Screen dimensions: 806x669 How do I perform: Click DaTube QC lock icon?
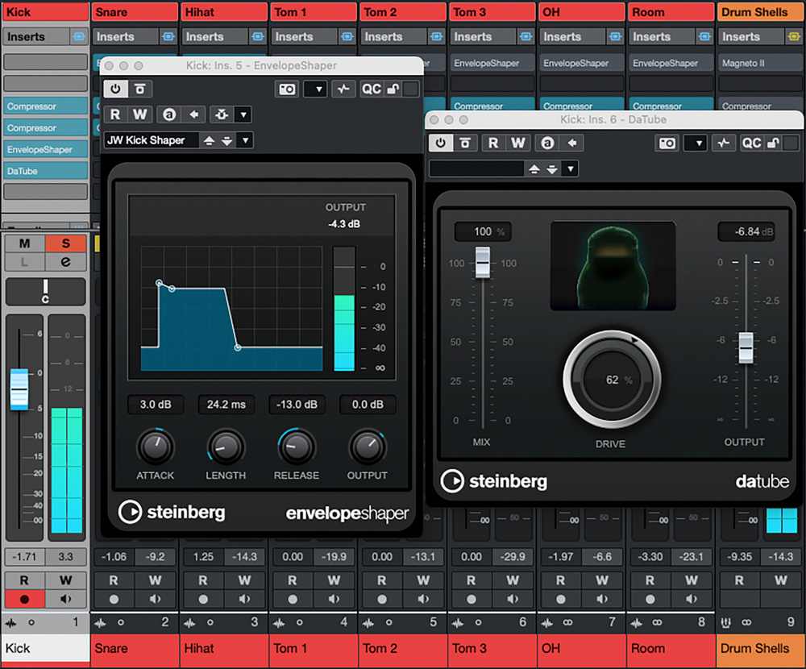click(x=773, y=143)
